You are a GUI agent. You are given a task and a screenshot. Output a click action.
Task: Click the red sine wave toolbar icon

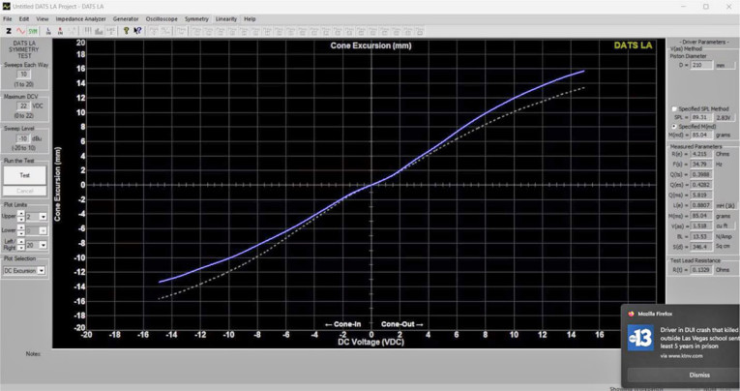coord(19,30)
